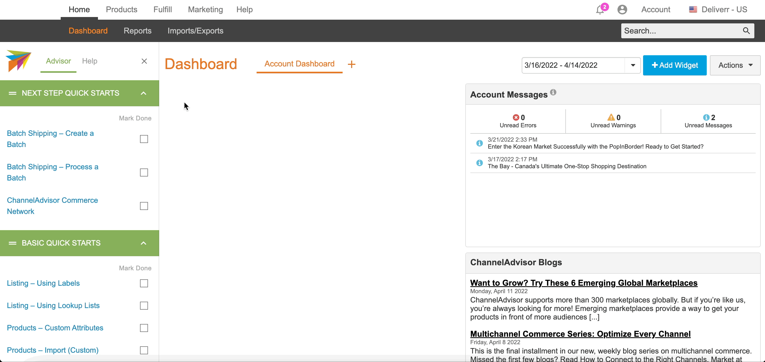Click the ChannelAdvisor logo in Advisor panel
Screen dimensions: 765x362
tap(18, 61)
